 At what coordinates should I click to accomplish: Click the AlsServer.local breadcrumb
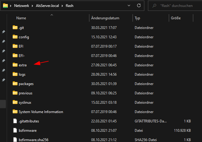pyautogui.click(x=47, y=6)
